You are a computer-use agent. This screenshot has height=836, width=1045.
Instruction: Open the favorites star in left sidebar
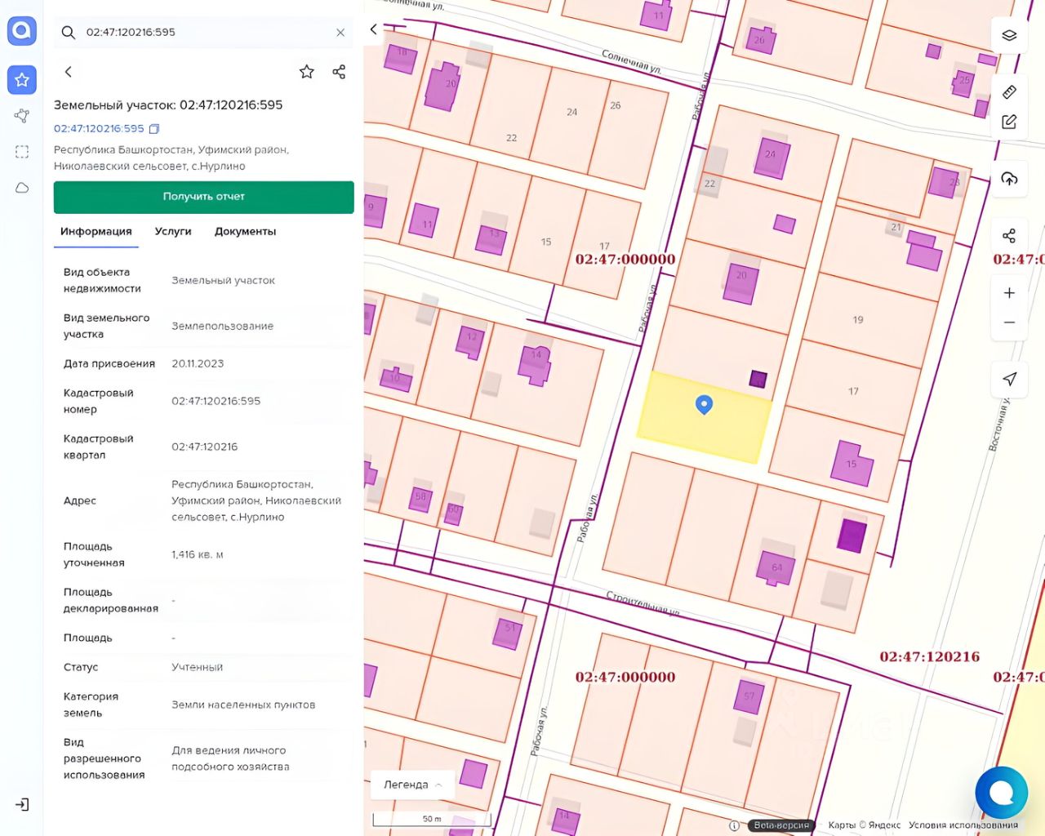click(22, 80)
